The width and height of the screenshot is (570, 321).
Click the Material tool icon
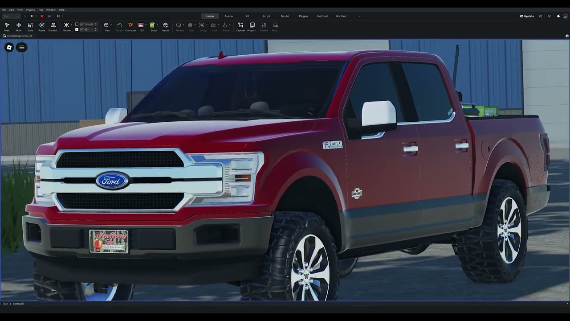tap(179, 25)
